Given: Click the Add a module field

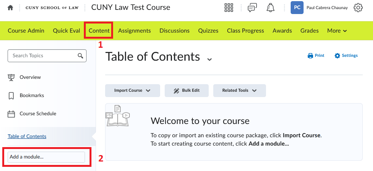Looking at the screenshot, I should point(46,157).
